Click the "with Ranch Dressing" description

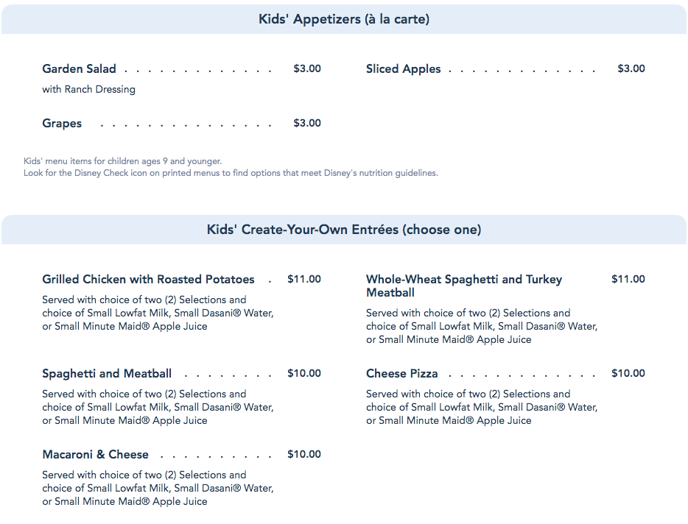click(89, 90)
